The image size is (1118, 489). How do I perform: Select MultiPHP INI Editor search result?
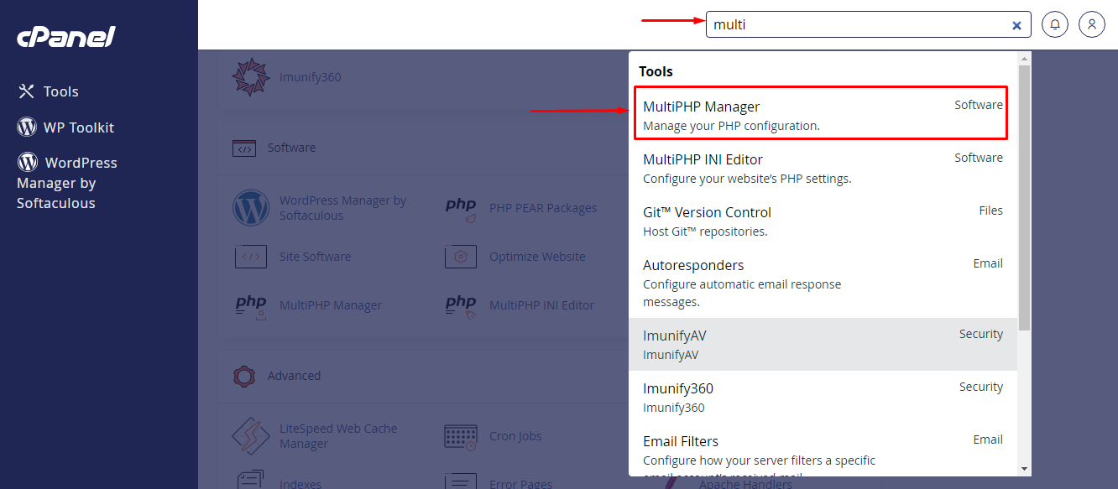coord(819,169)
